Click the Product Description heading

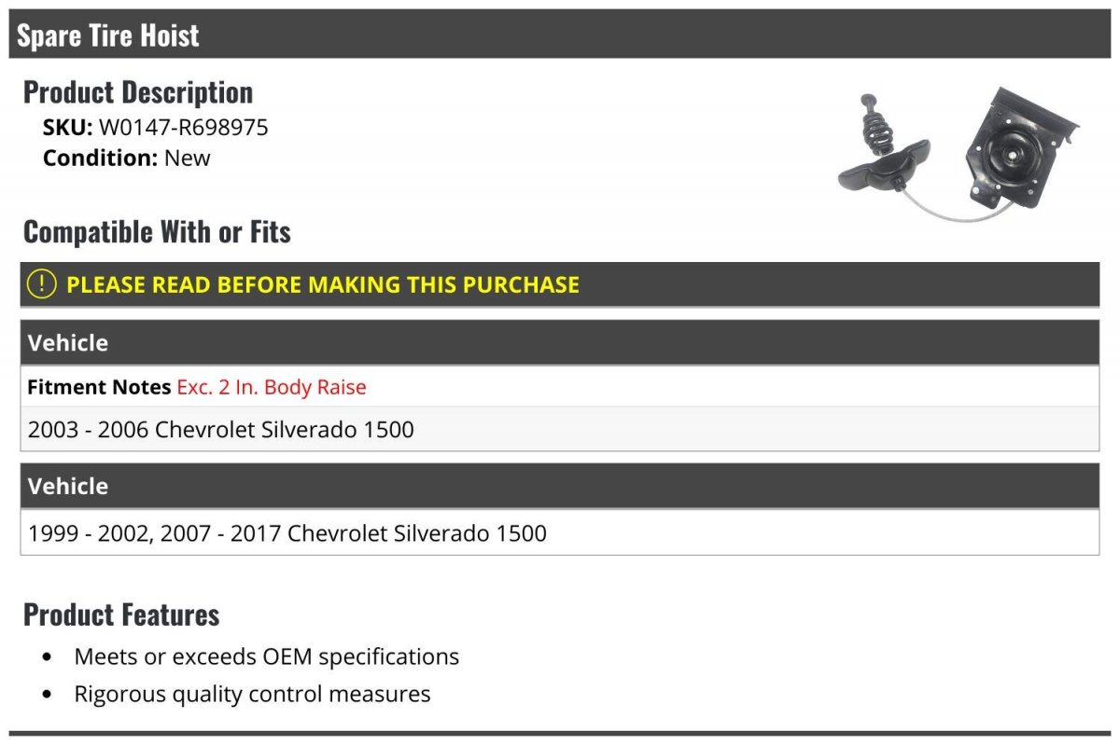coord(138,92)
